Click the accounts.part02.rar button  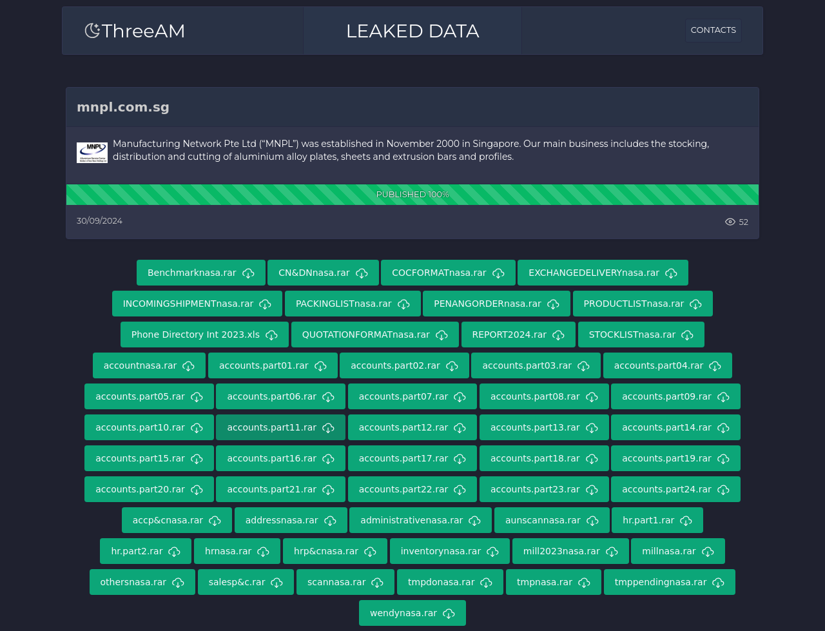404,365
